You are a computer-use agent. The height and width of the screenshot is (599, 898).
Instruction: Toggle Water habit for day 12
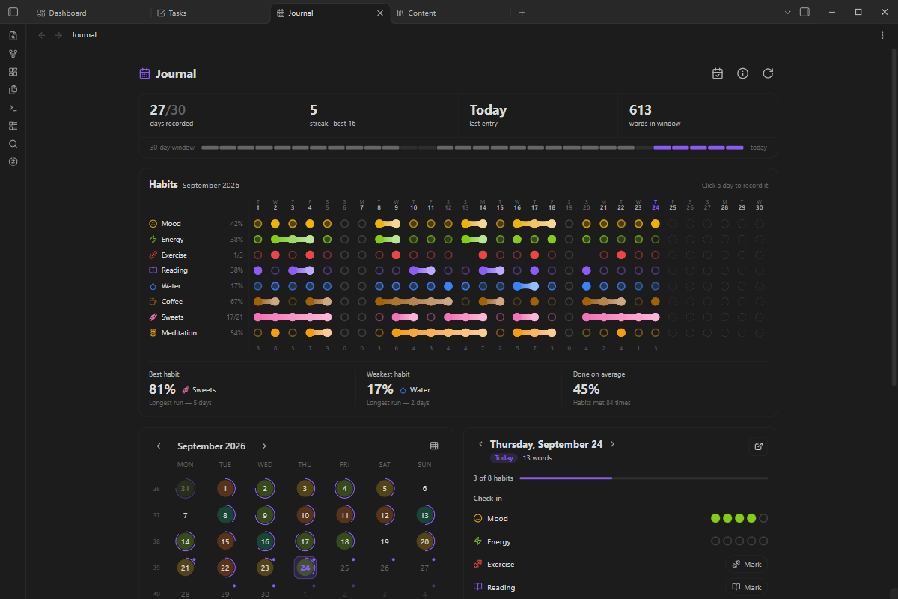(448, 286)
